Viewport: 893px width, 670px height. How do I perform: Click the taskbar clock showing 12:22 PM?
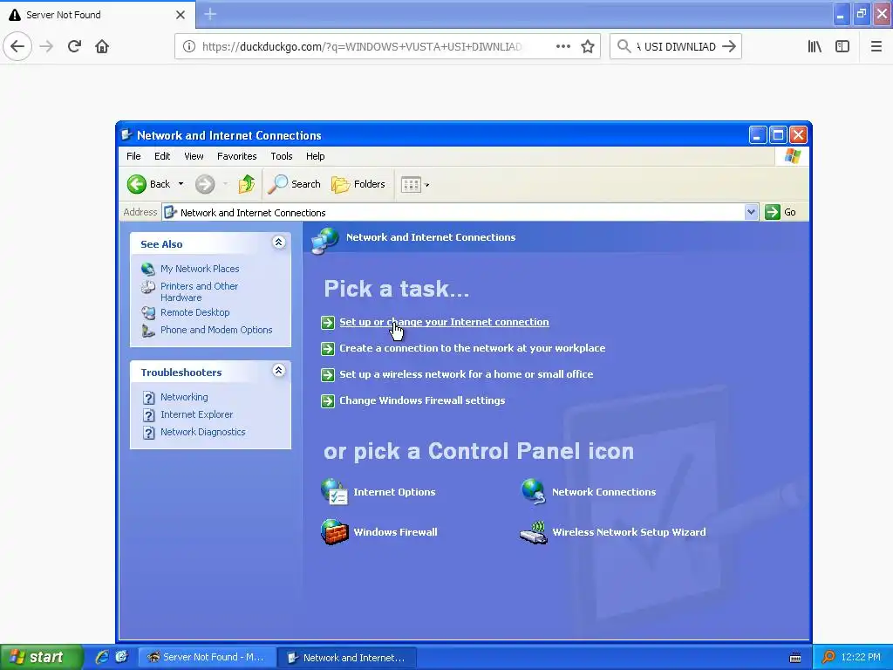tap(861, 658)
